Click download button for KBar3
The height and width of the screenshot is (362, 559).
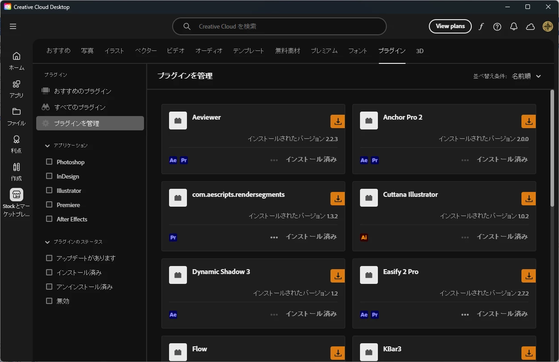tap(529, 353)
